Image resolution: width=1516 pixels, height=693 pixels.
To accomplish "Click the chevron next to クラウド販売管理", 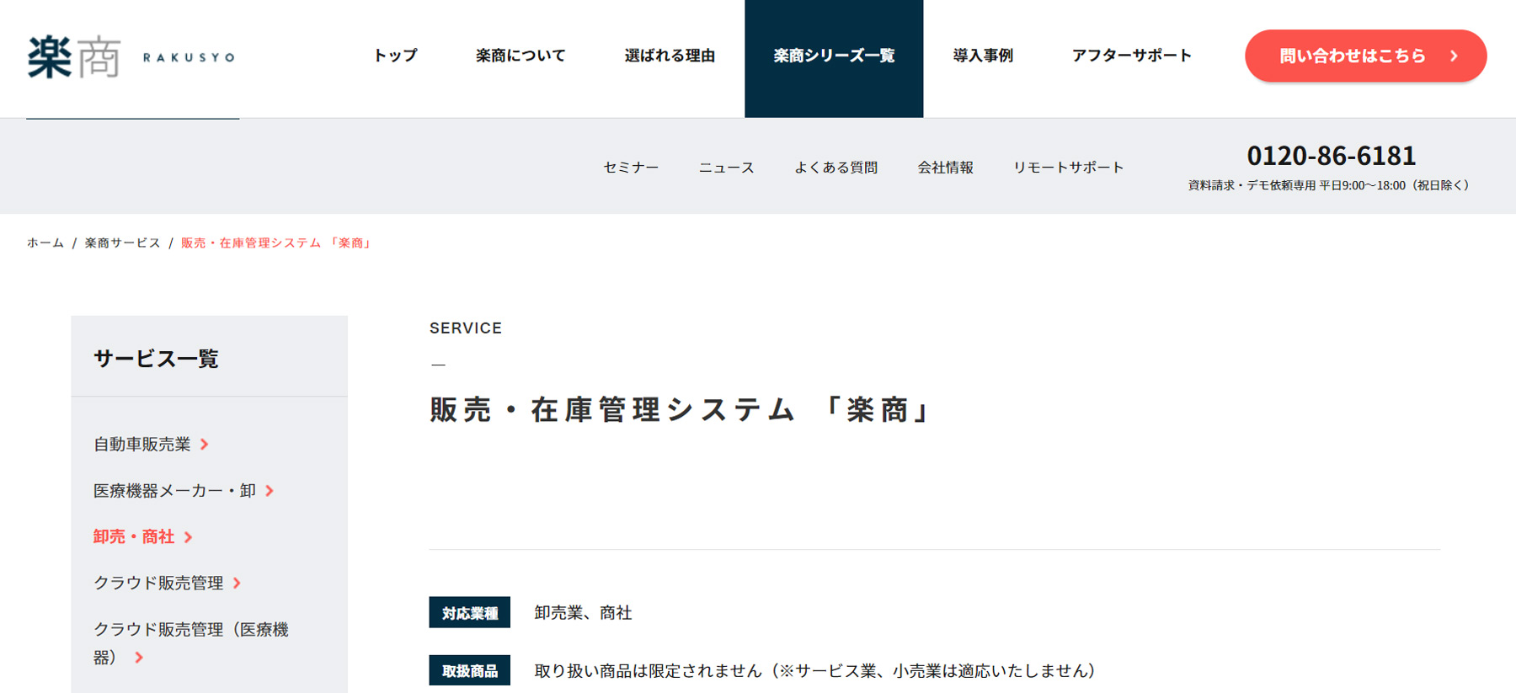I will point(237,583).
